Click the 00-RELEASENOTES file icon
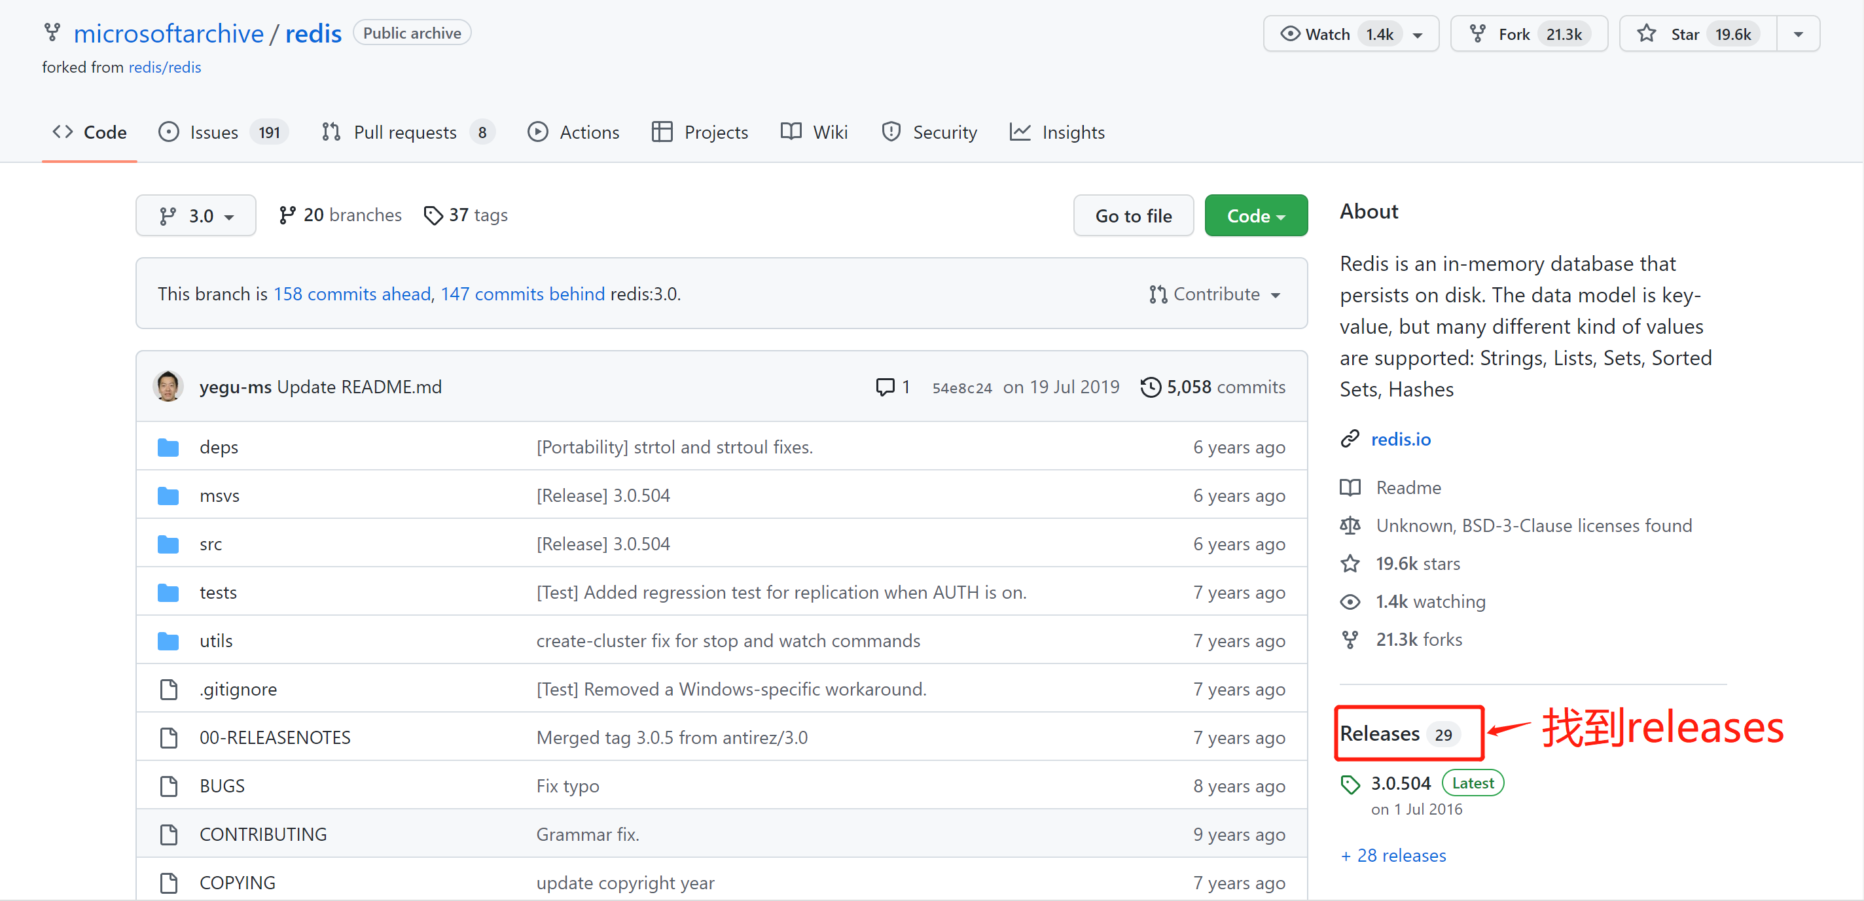The image size is (1864, 901). [169, 738]
